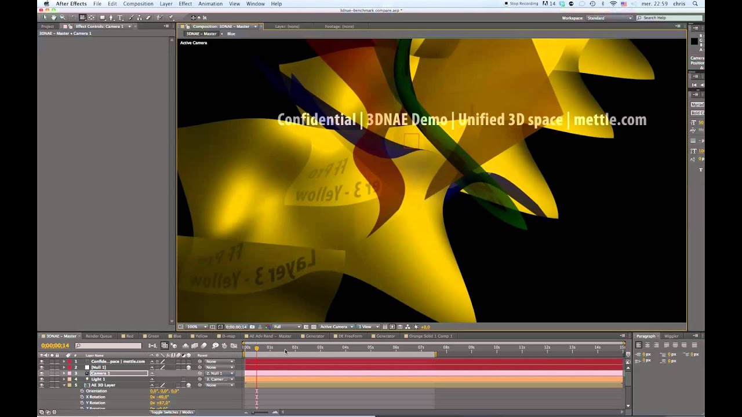742x417 pixels.
Task: Toggle hide shy layers icon
Action: (185, 346)
